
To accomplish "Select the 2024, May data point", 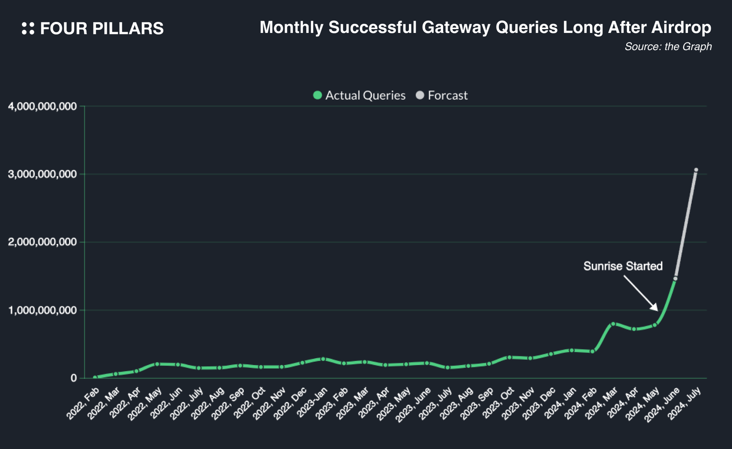I will coord(654,325).
